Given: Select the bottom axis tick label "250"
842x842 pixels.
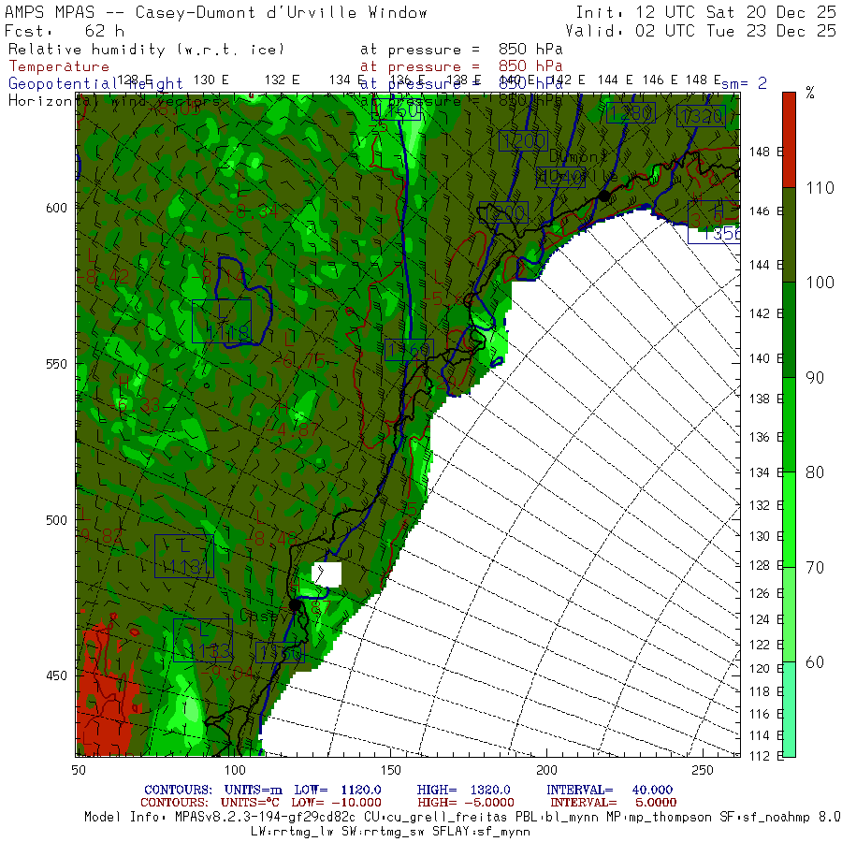Looking at the screenshot, I should [703, 770].
